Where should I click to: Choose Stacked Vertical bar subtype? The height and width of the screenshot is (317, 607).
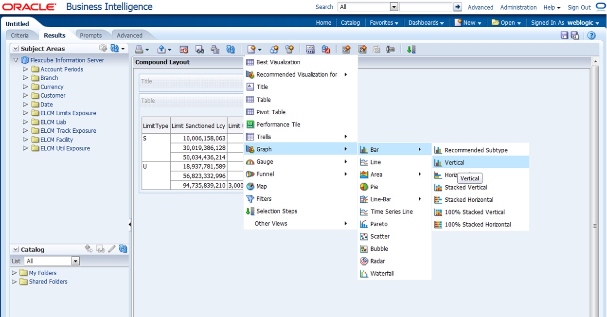tap(481, 187)
